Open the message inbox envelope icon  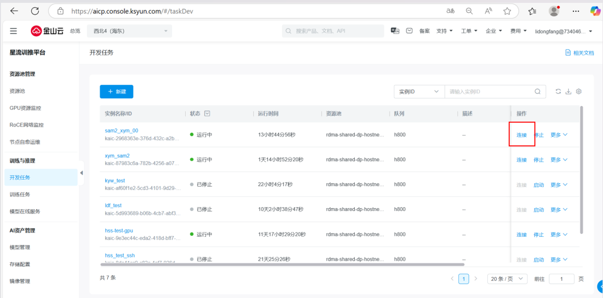point(409,31)
